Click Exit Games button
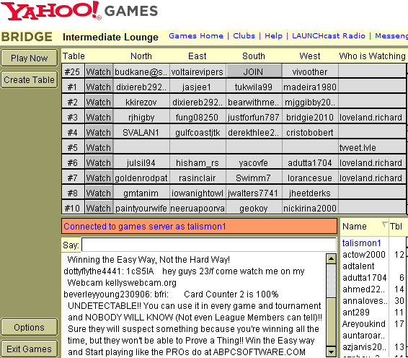This screenshot has width=408, height=358. [x=29, y=349]
